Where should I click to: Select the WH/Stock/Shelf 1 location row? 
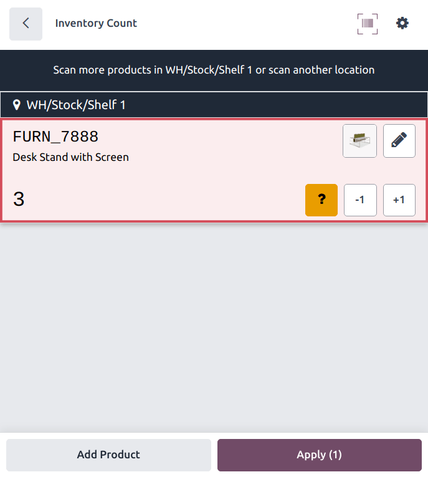pos(214,105)
